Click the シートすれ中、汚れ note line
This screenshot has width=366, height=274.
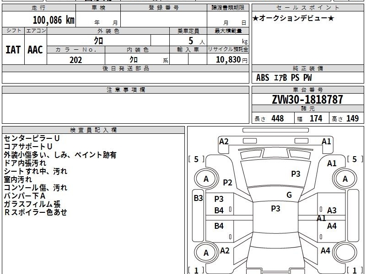coord(36,171)
